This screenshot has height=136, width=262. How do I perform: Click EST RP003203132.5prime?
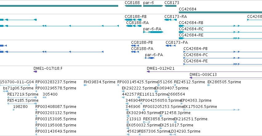click(x=36, y=116)
